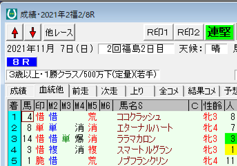
Task: Select horse name ココクラッシュ
Action: click(139, 117)
